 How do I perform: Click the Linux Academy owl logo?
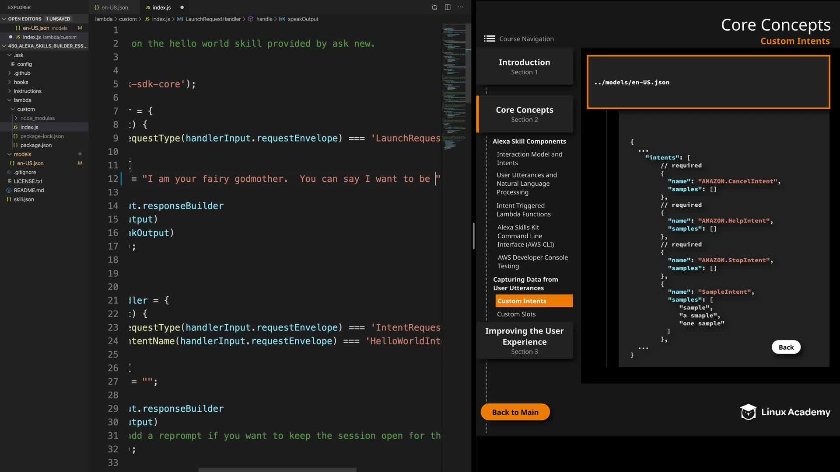point(748,412)
